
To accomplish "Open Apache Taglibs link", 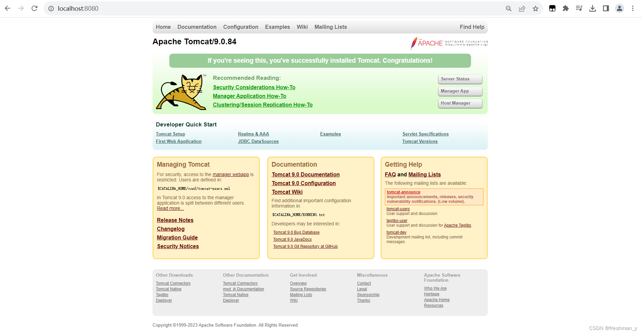I will 457,225.
